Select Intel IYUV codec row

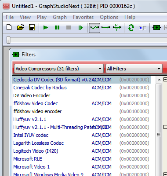(x=81, y=135)
